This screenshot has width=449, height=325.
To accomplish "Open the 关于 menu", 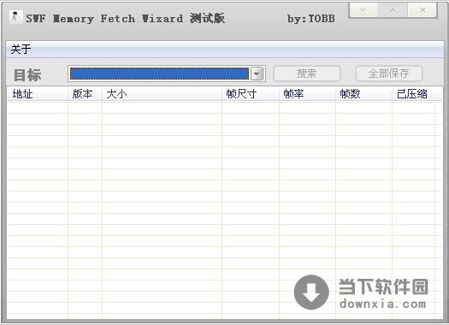I will 21,50.
